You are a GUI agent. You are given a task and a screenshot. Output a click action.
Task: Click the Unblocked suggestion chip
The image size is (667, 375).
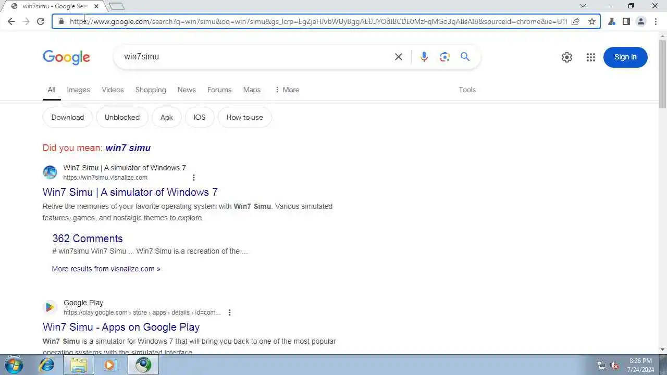122,117
